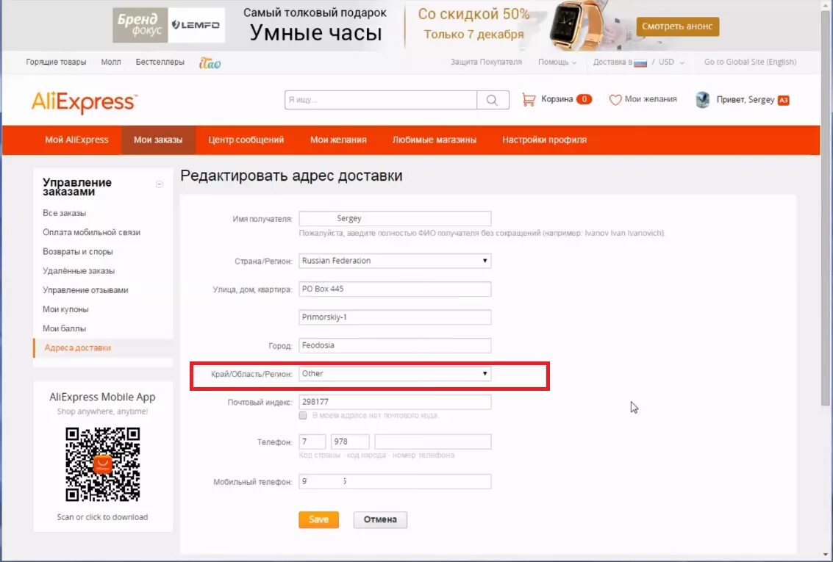The height and width of the screenshot is (562, 833).
Task: Click the phone city code 978 field
Action: (350, 442)
